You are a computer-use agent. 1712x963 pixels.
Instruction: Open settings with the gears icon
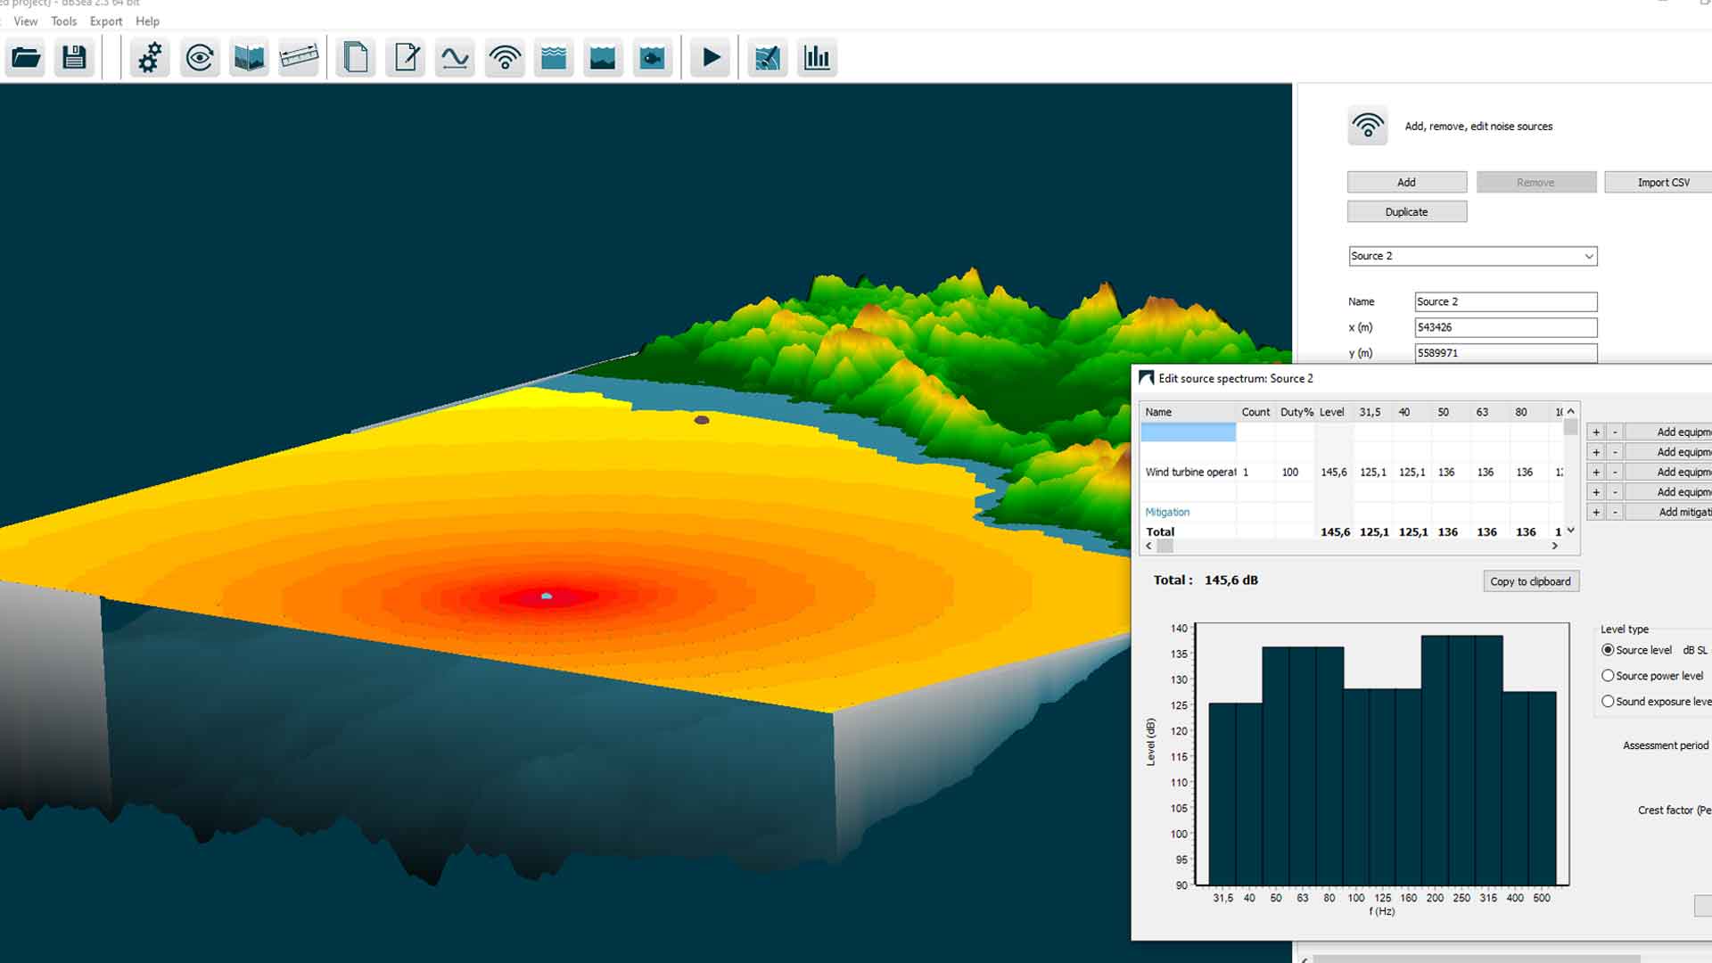click(150, 58)
